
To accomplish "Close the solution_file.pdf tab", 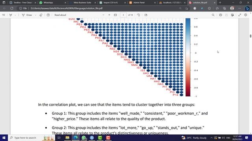I will coord(215,3).
